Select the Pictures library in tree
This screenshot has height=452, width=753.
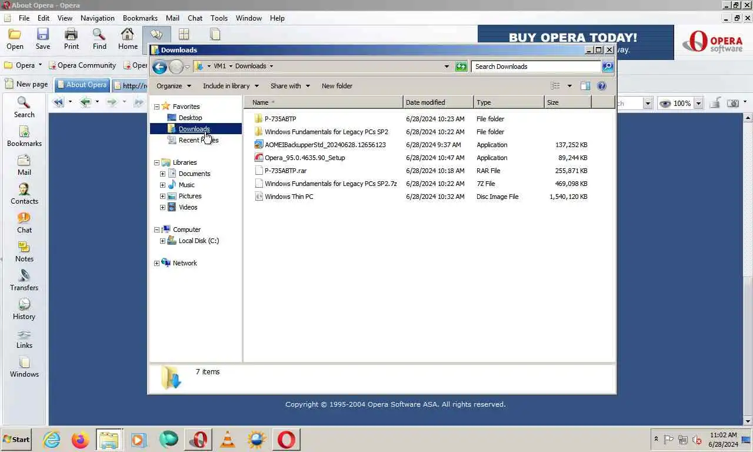pos(190,196)
